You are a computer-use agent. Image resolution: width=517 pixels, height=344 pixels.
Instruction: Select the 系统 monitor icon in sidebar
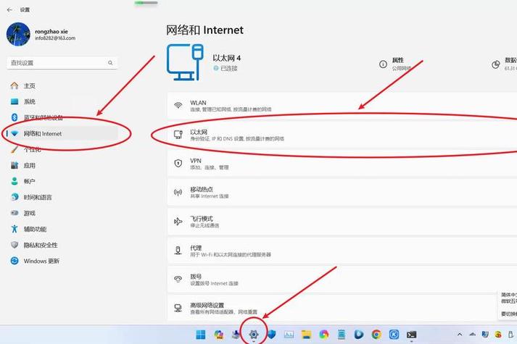coord(15,101)
